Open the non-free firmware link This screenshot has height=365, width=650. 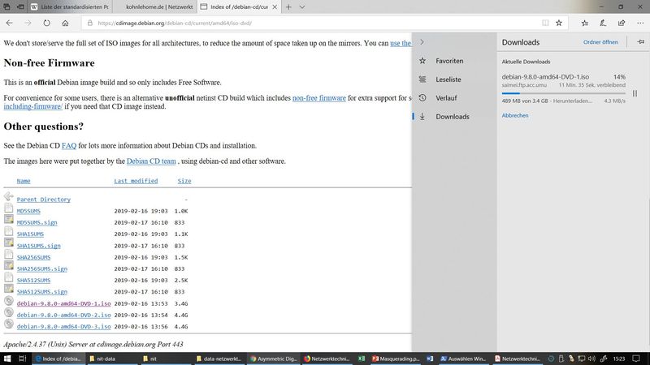pos(318,98)
